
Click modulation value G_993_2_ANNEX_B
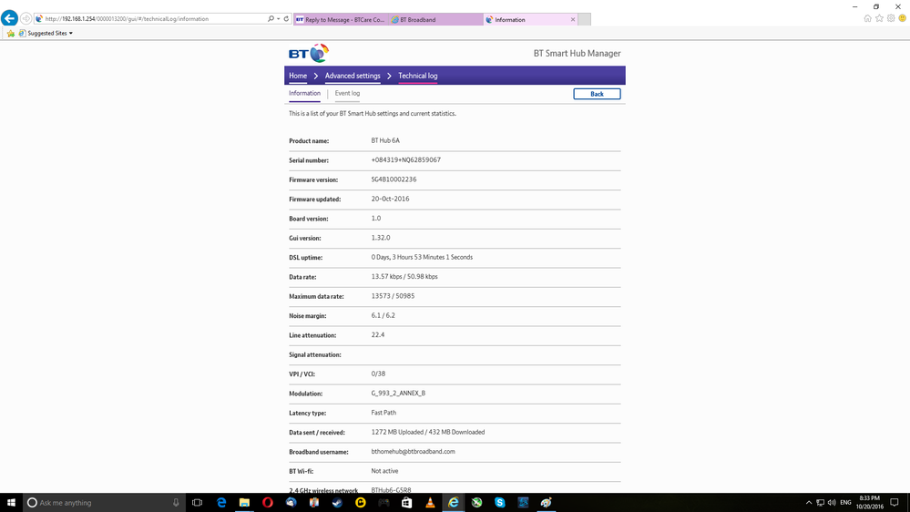tap(398, 394)
